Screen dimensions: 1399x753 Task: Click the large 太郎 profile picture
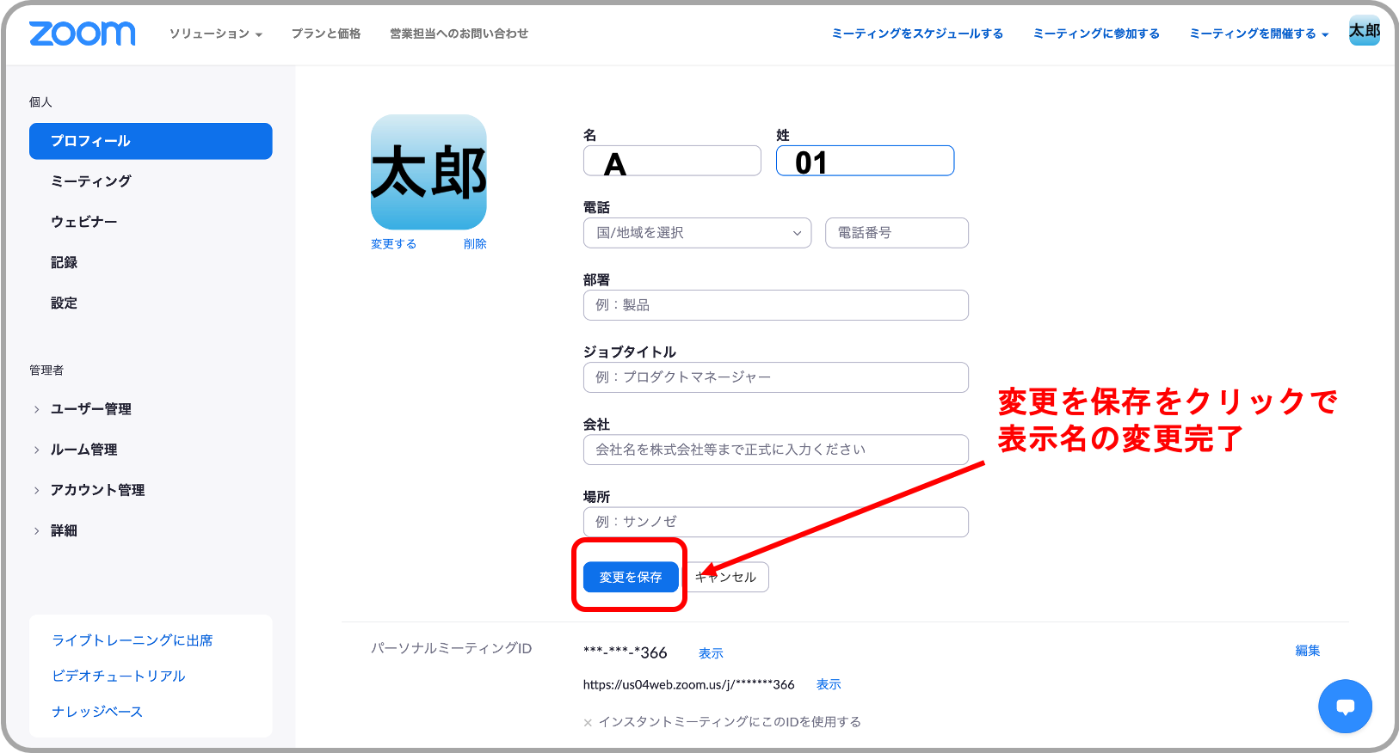click(x=428, y=172)
